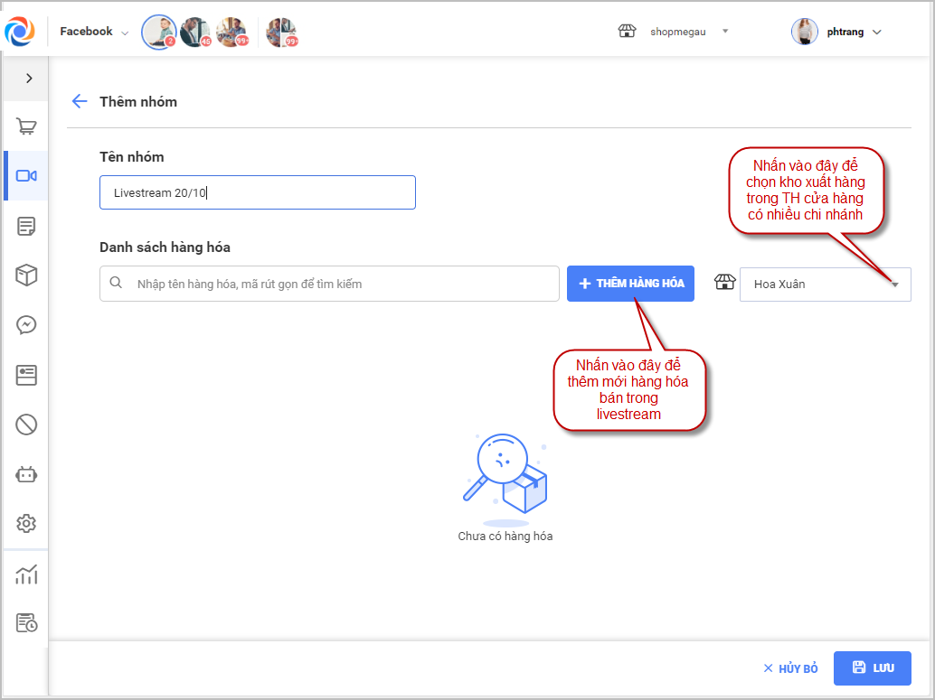
Task: Open the Facebook channel dropdown
Action: coord(94,32)
